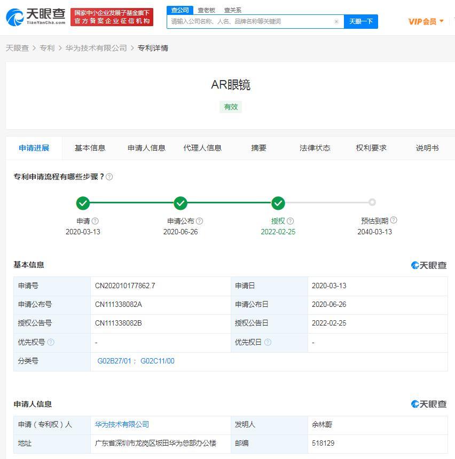Open help icon beside 预估到期
Image resolution: width=455 pixels, height=459 pixels.
point(394,220)
